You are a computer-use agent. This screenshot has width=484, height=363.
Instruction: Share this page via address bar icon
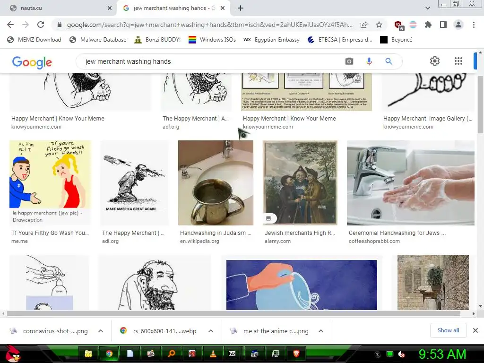click(x=364, y=25)
